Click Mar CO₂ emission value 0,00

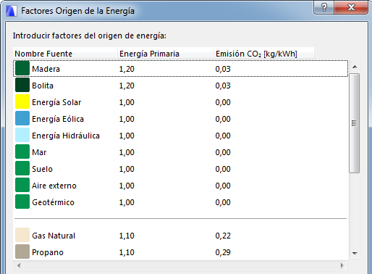pyautogui.click(x=223, y=152)
